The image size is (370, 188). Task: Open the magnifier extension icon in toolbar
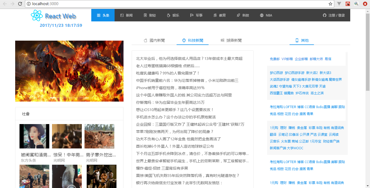356,4
